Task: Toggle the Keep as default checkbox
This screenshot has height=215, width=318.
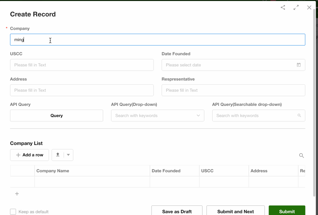Action: pos(13,212)
